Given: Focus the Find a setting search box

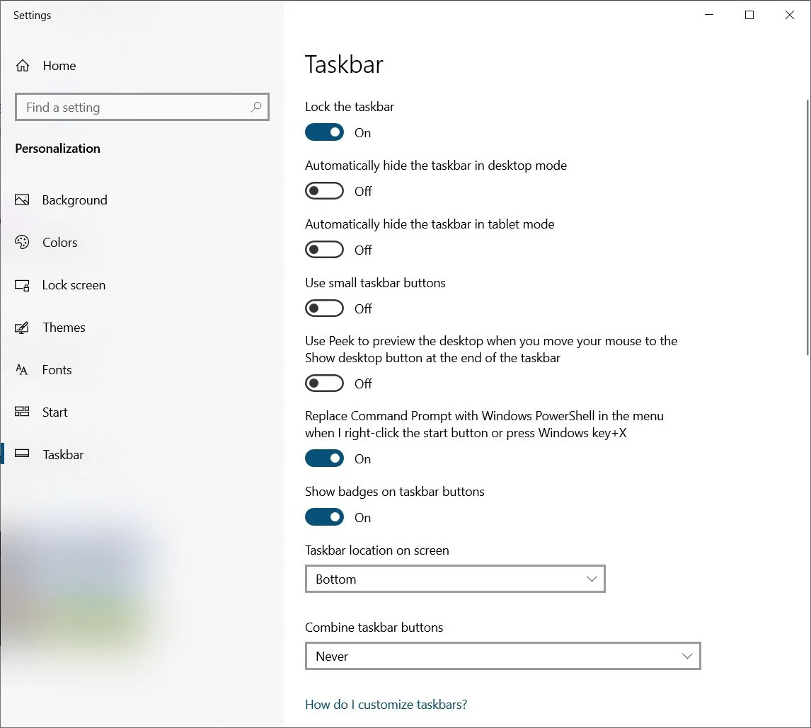Looking at the screenshot, I should pyautogui.click(x=142, y=107).
